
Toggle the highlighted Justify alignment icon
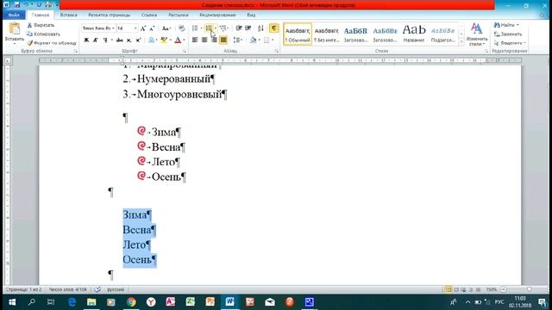click(x=223, y=40)
